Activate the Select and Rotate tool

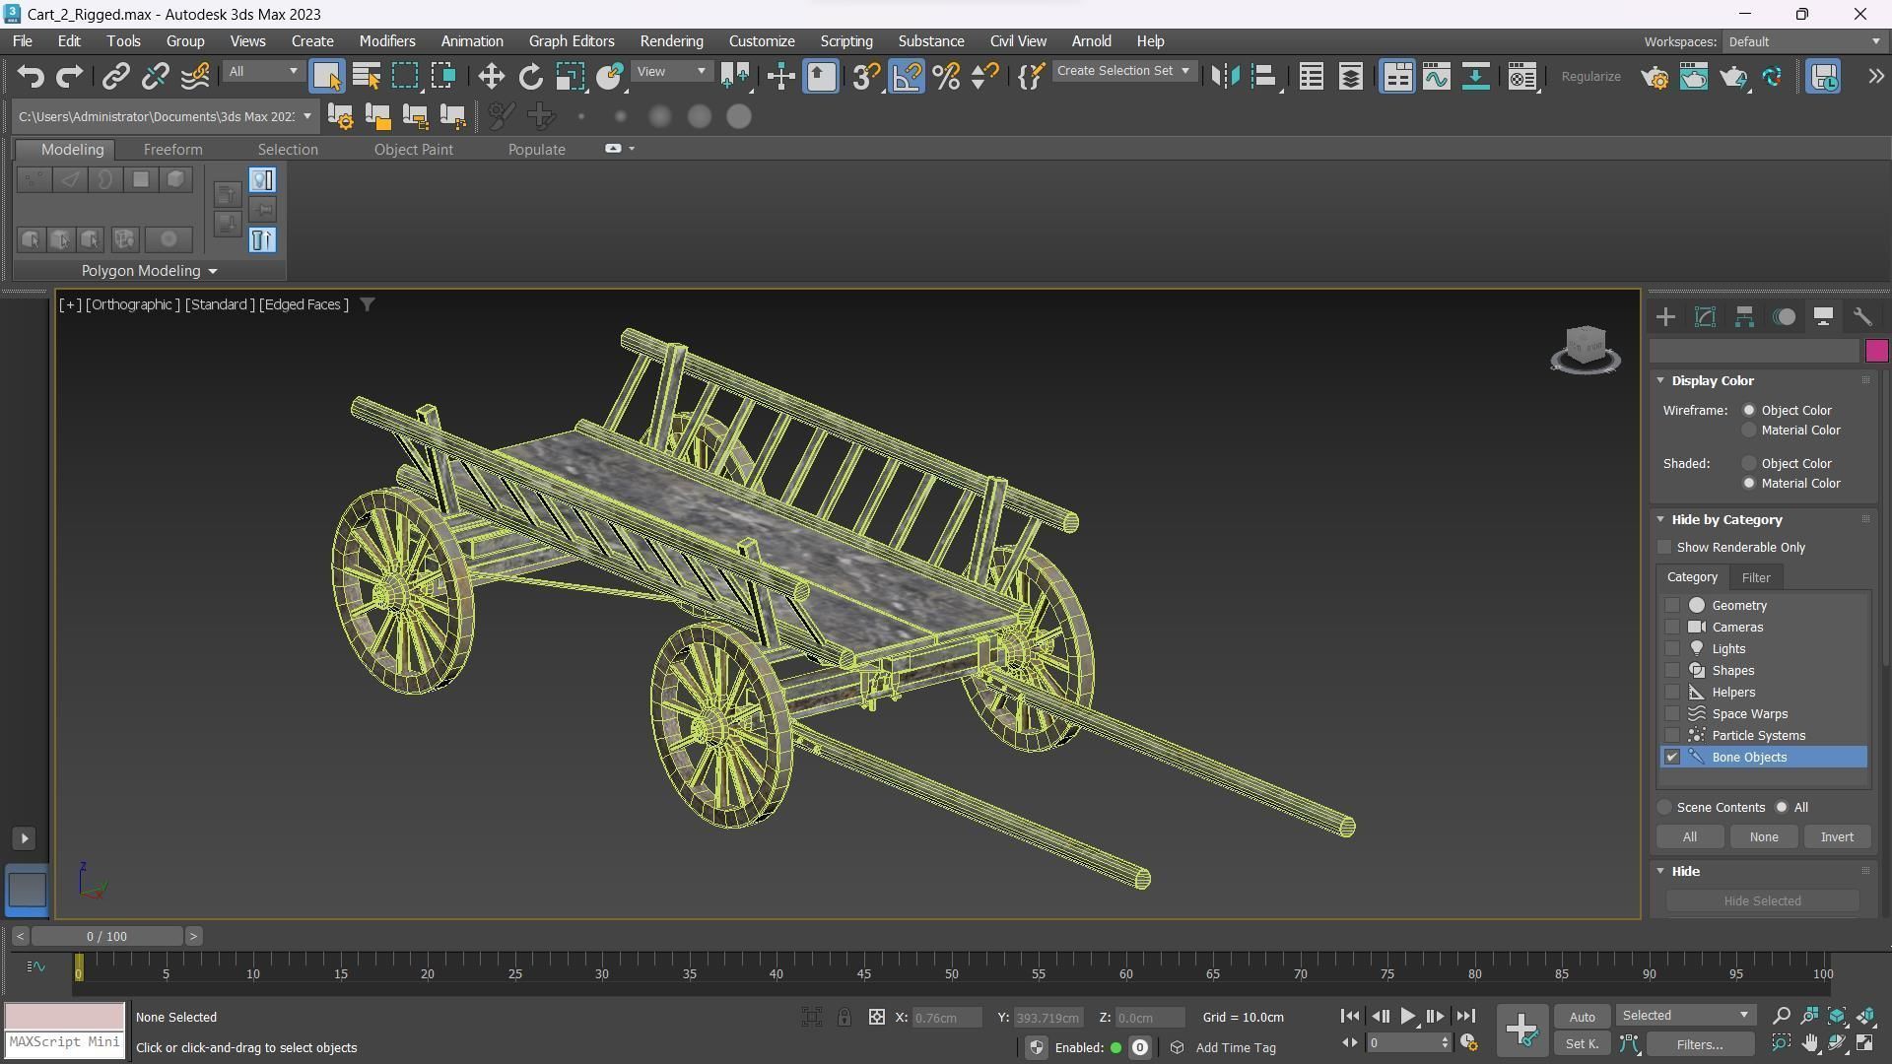pyautogui.click(x=531, y=77)
